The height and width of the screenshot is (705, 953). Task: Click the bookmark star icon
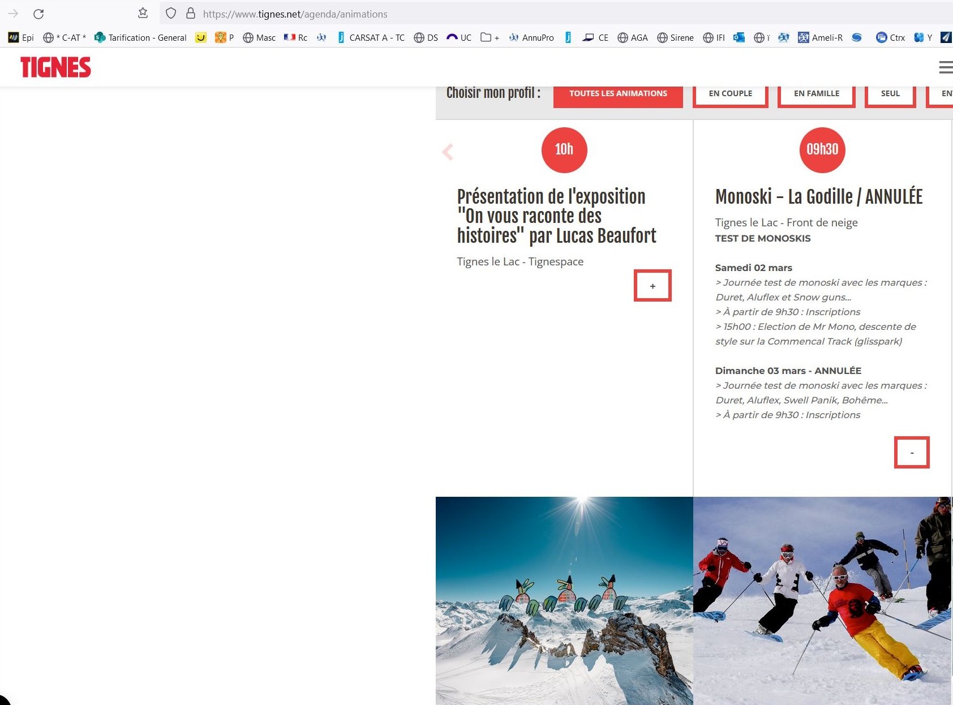(x=143, y=14)
